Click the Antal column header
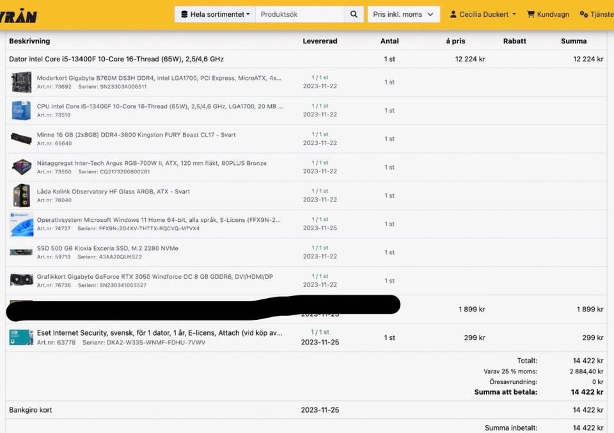614x433 pixels. [x=390, y=41]
